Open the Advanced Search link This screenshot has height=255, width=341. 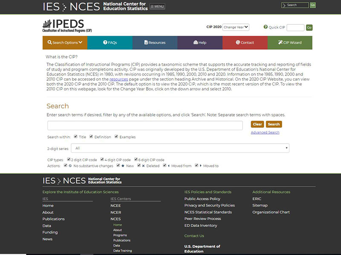[x=265, y=133]
